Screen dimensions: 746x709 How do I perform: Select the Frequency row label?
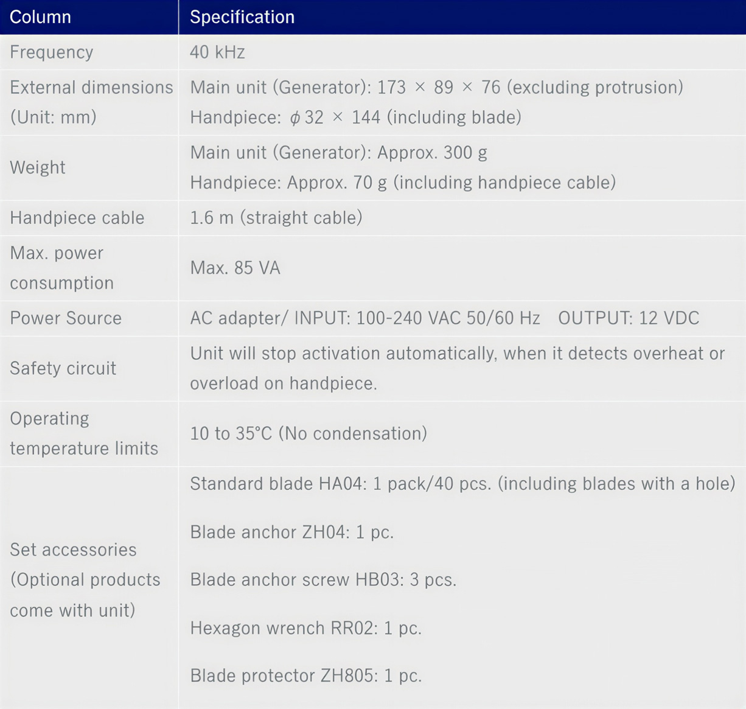click(52, 52)
